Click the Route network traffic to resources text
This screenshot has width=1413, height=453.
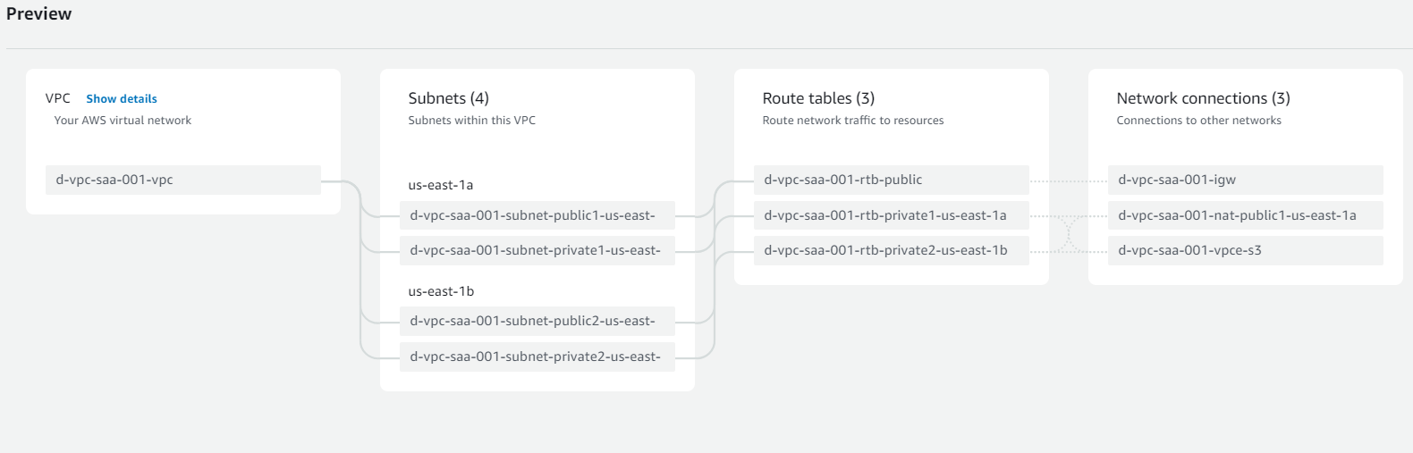tap(852, 121)
